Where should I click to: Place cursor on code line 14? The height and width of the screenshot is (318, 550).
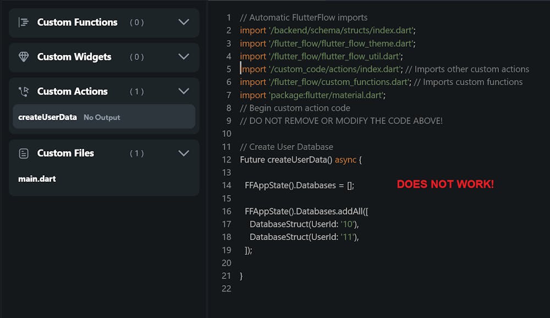click(x=300, y=186)
